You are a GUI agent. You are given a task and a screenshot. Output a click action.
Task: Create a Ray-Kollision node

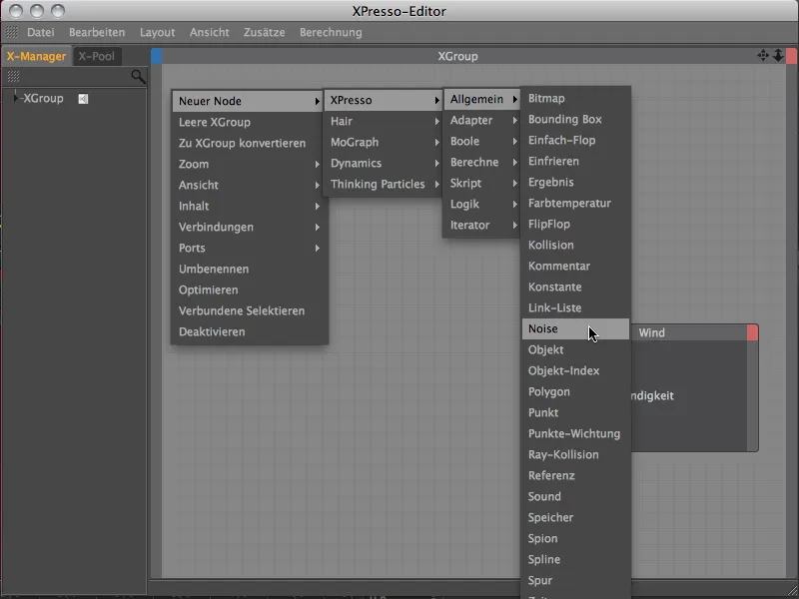(x=575, y=454)
